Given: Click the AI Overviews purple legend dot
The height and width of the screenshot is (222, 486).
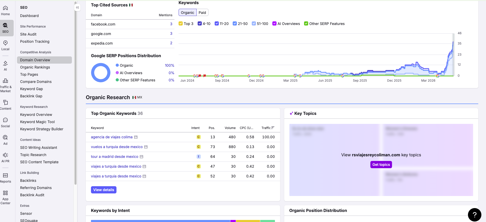Looking at the screenshot, I should 117,73.
